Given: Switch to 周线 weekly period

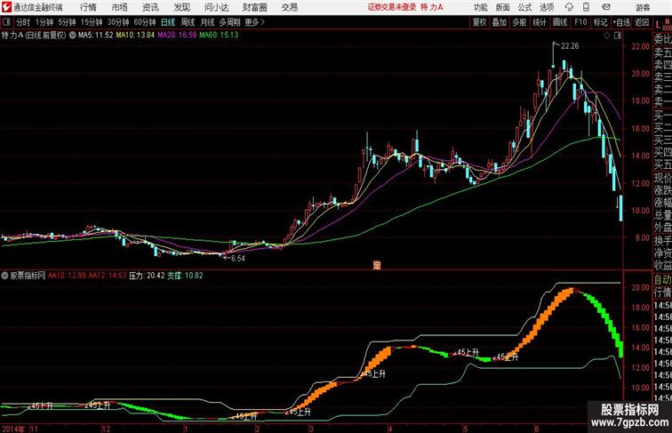Looking at the screenshot, I should pos(188,22).
